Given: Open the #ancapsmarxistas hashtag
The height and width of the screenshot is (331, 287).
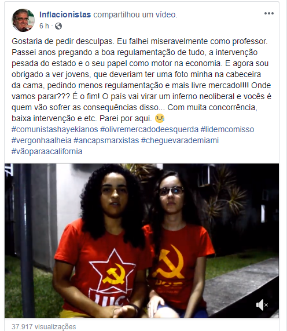Looking at the screenshot, I should [106, 140].
